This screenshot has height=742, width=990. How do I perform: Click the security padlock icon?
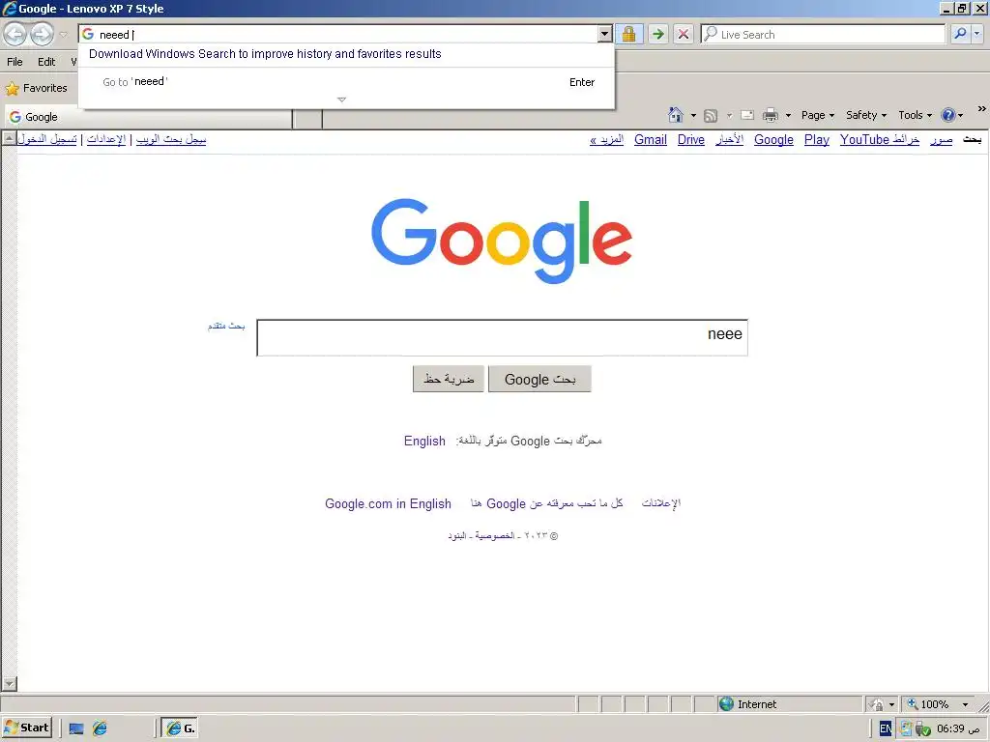(x=628, y=34)
